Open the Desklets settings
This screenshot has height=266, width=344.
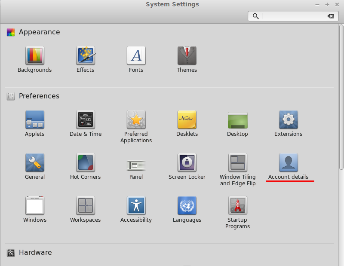187,120
